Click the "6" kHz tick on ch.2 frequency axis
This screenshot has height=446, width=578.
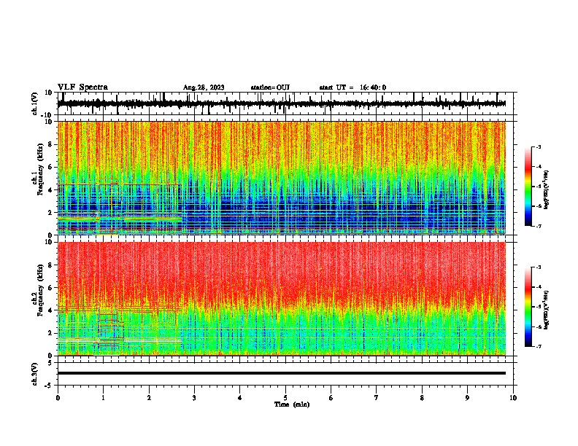coord(50,288)
